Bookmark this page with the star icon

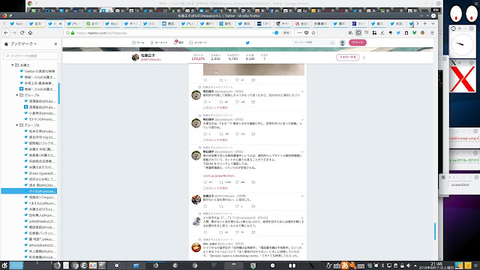click(313, 33)
